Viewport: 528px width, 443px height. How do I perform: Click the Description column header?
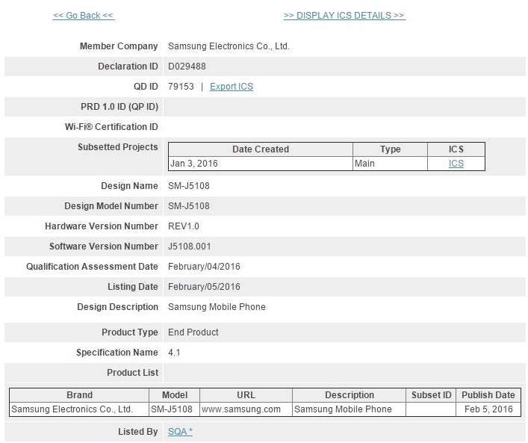point(350,395)
